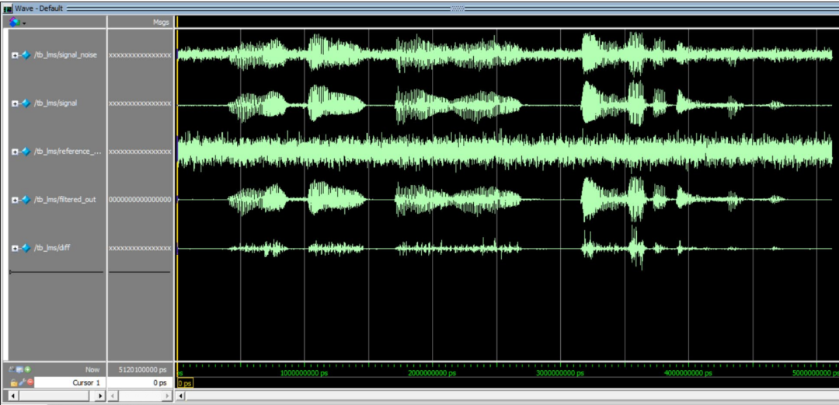This screenshot has width=839, height=405.
Task: Select the /tb_lms/filtered_out signal name
Action: click(64, 200)
